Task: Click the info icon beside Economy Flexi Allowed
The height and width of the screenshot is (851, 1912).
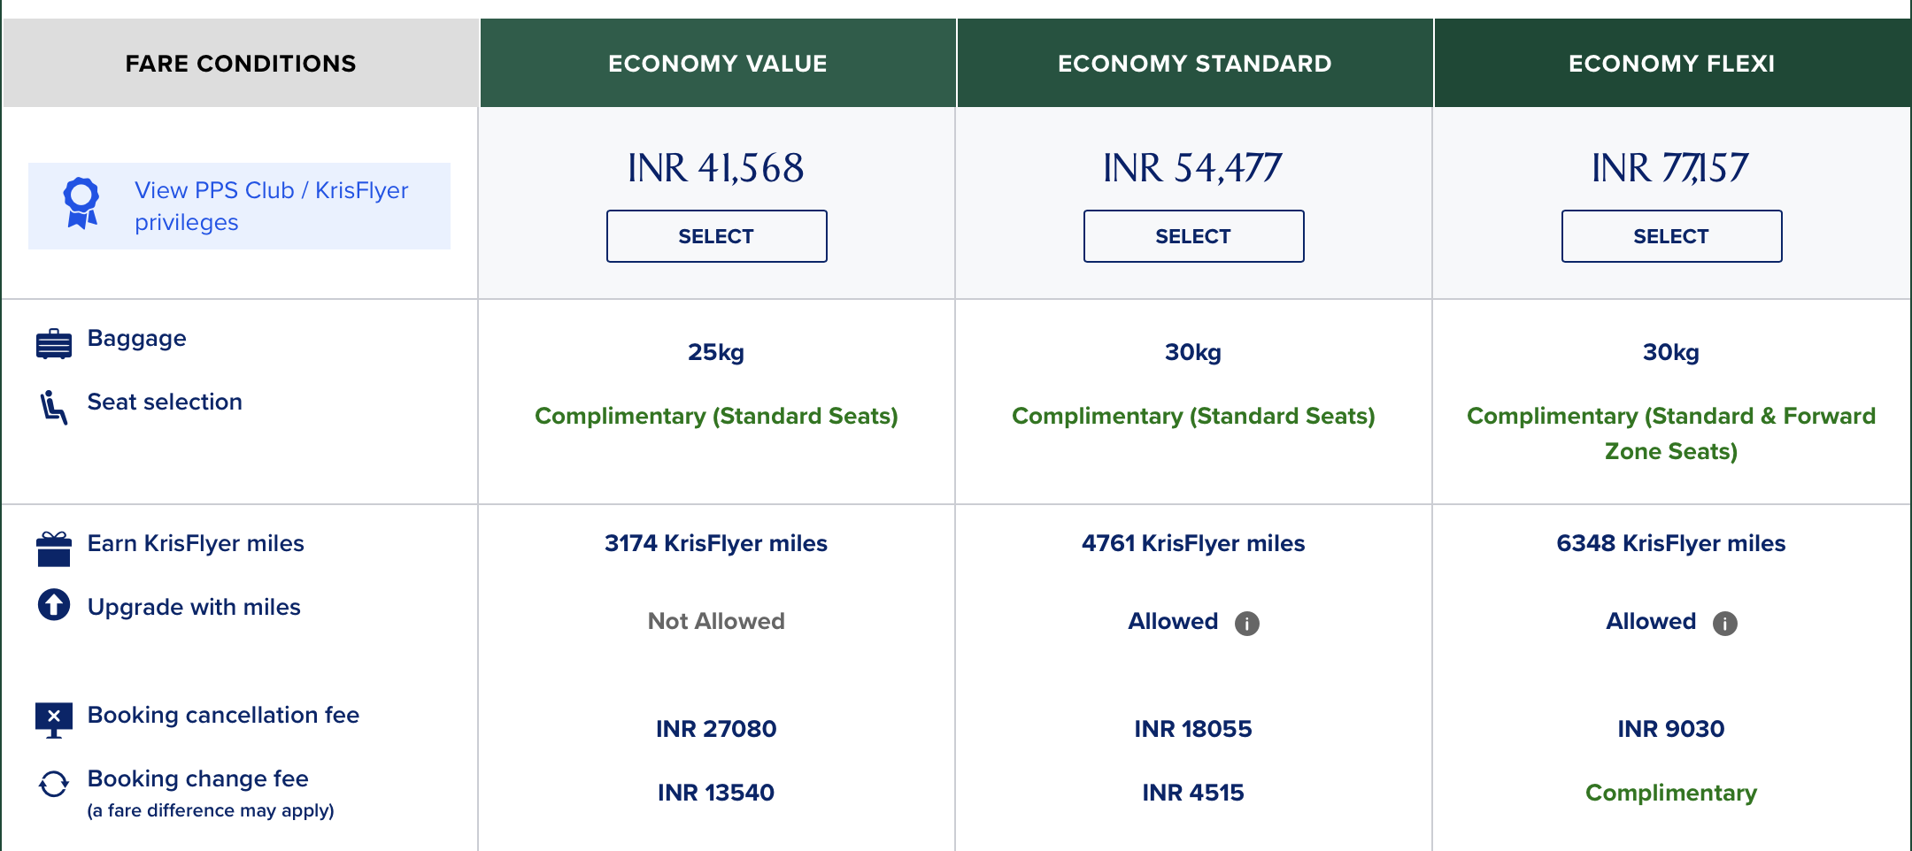Action: click(x=1723, y=623)
